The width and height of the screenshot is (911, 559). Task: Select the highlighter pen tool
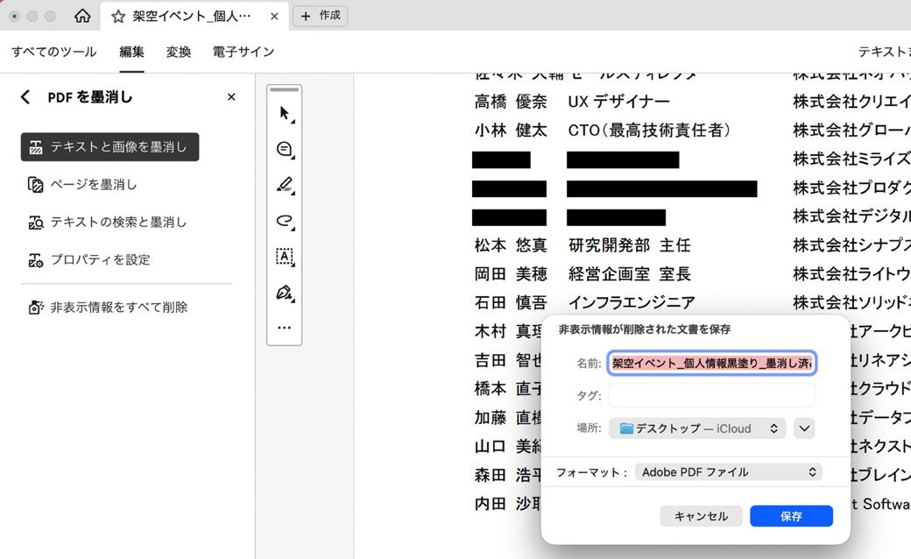(284, 185)
